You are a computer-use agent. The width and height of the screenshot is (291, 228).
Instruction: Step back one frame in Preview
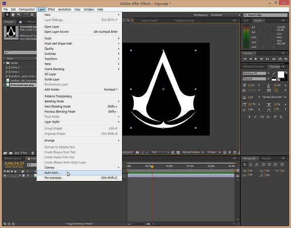coord(251,59)
